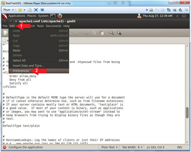The width and height of the screenshot is (191, 152).
Task: Click the Paste clipboard toolbar icon
Action: (x=102, y=33)
